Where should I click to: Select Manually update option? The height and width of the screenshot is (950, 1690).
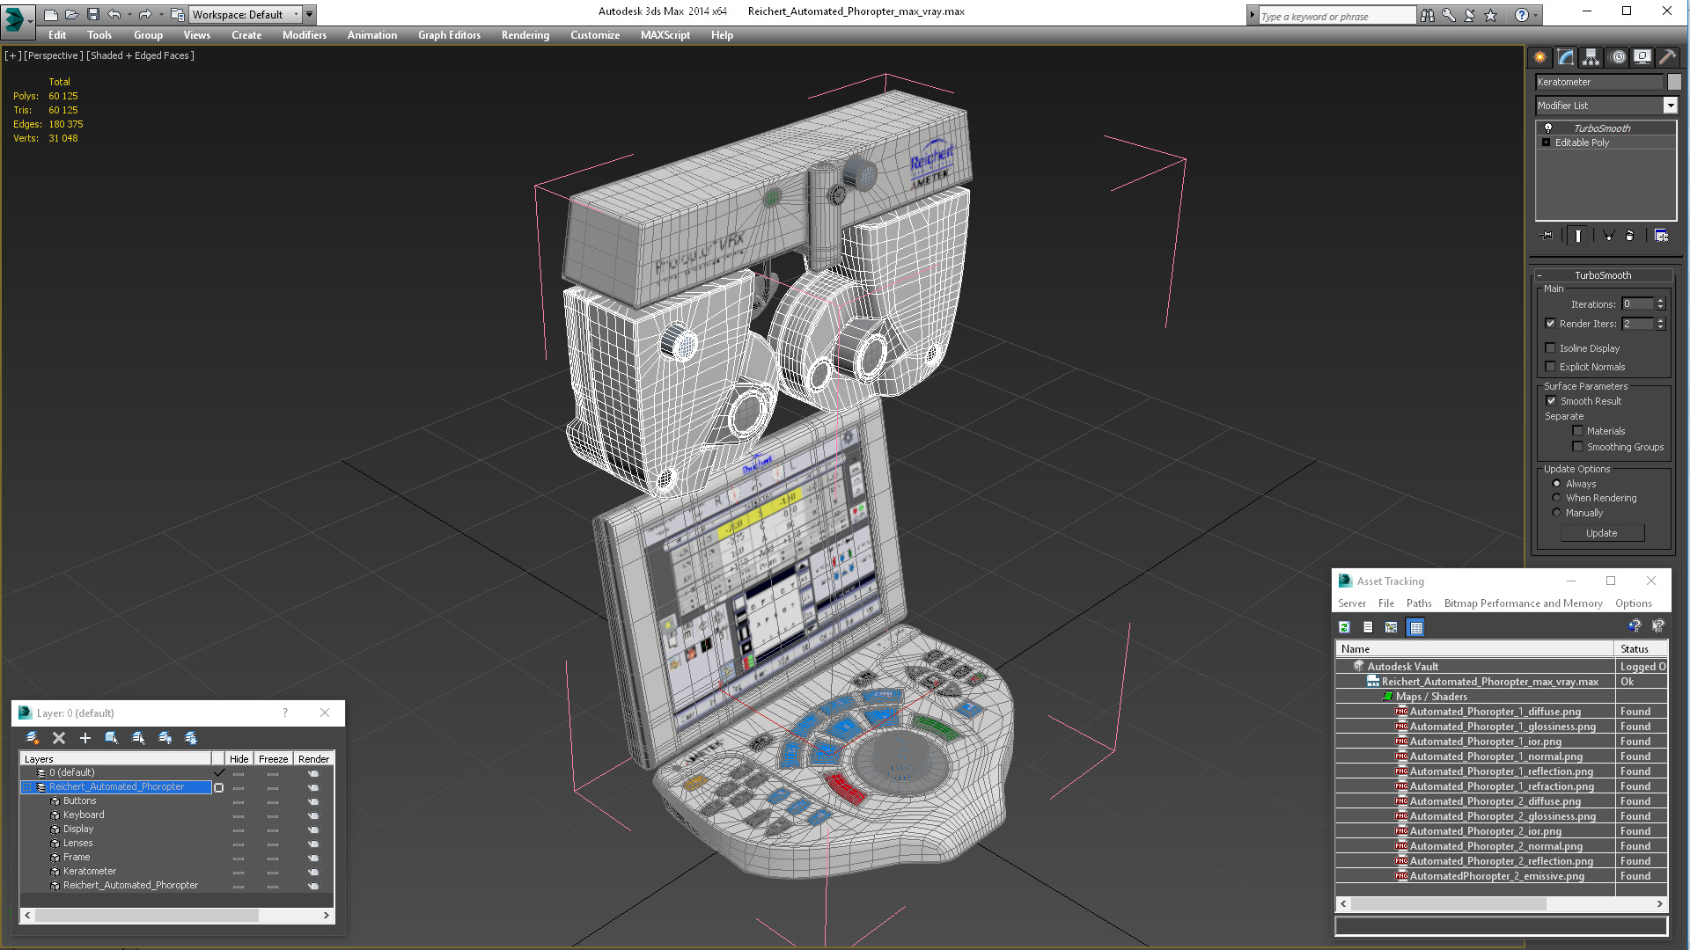pos(1556,513)
